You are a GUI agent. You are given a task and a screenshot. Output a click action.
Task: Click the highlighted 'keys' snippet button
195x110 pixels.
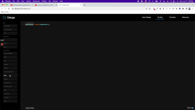10,75
